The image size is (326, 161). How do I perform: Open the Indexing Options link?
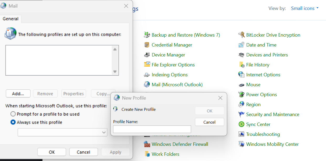pos(170,75)
